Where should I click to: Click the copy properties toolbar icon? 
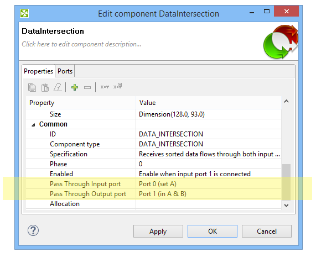click(32, 87)
